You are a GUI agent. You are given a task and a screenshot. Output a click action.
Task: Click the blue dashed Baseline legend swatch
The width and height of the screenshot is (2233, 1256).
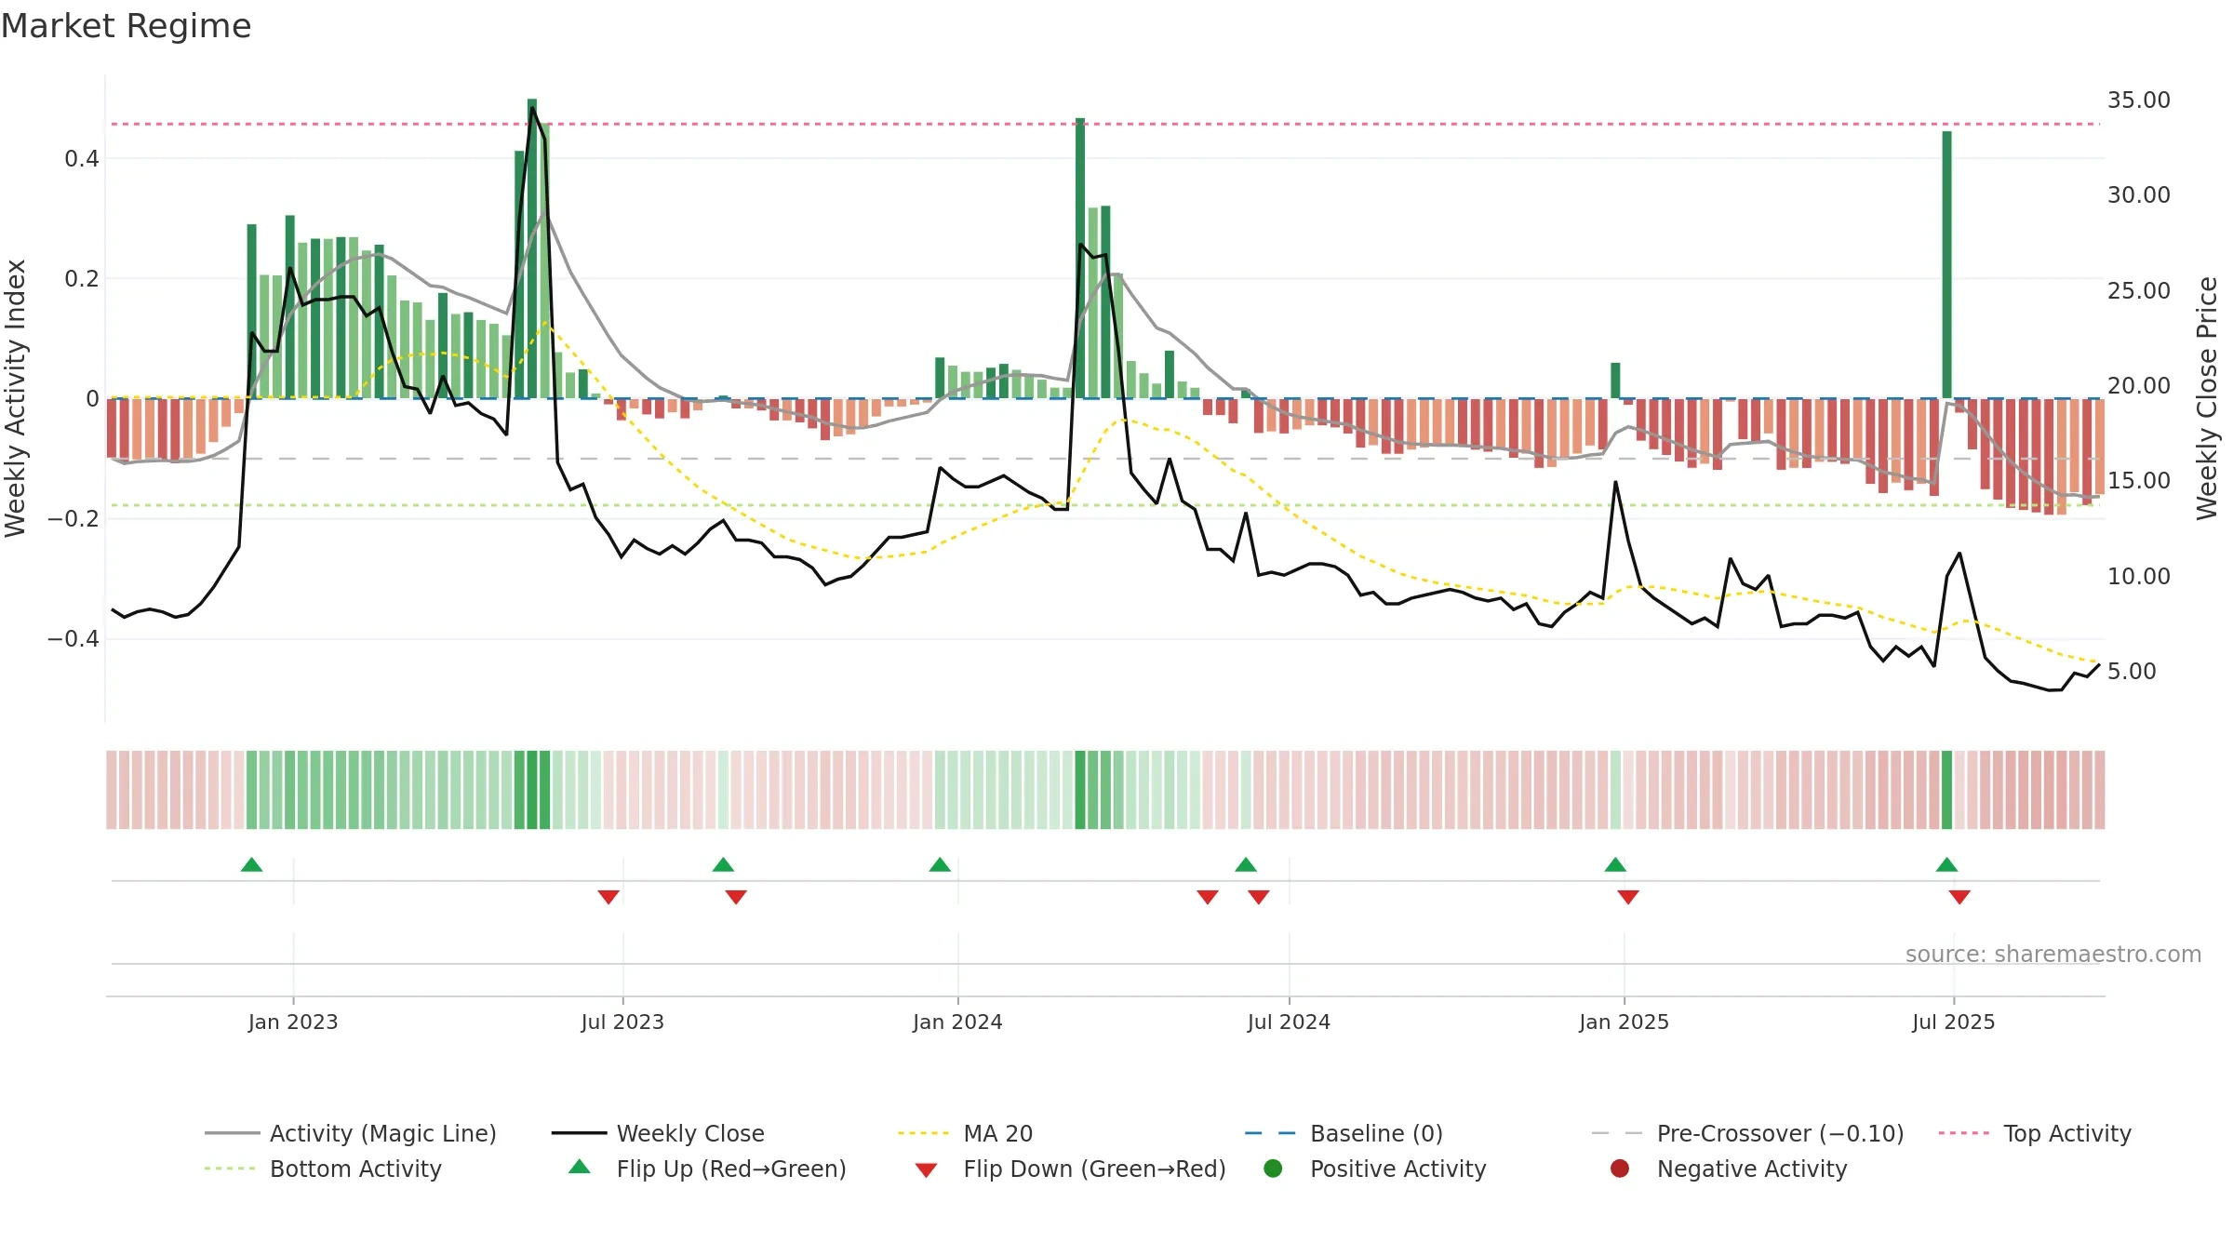(x=1270, y=1133)
